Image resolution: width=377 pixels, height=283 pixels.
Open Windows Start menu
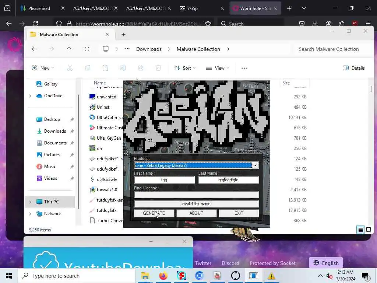point(9,276)
